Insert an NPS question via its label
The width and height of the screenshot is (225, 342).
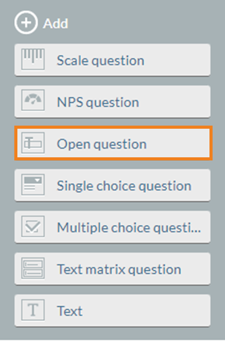[98, 103]
